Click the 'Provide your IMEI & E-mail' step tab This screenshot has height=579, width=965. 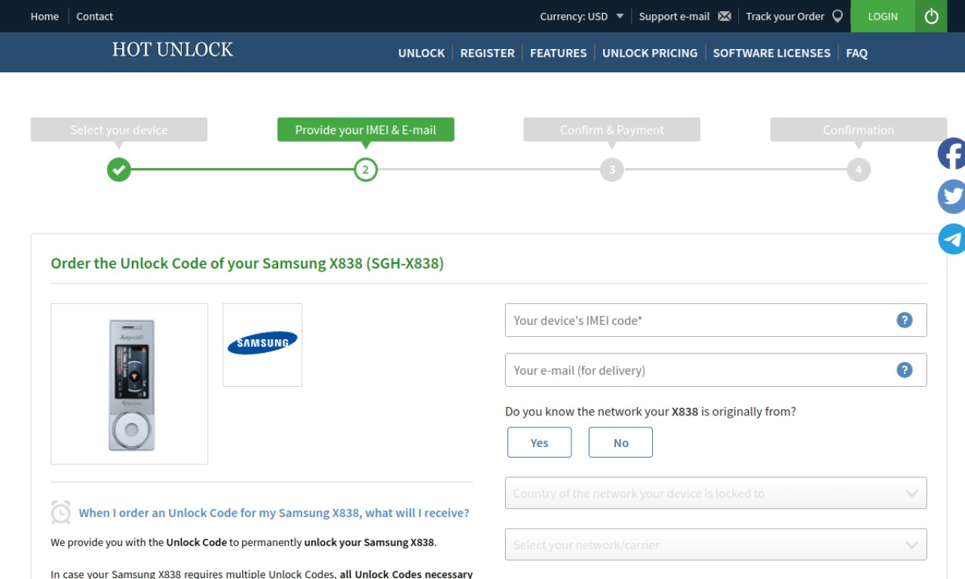pyautogui.click(x=366, y=130)
